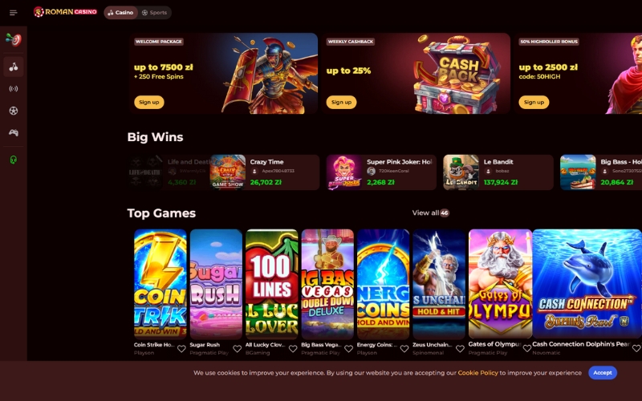Sign up for the Welcome Package
Image resolution: width=642 pixels, height=401 pixels.
(x=149, y=103)
